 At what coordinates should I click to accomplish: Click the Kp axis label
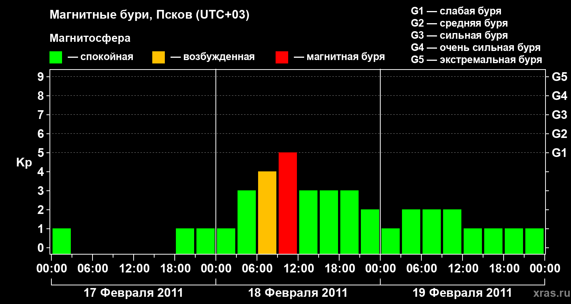24,163
